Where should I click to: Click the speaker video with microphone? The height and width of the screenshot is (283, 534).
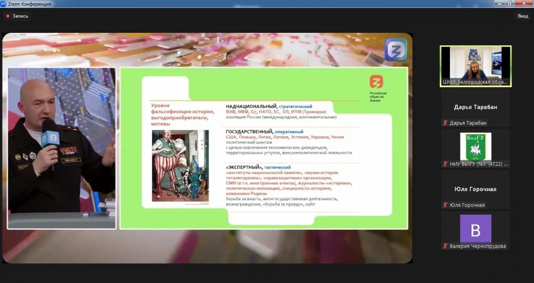coord(62,148)
